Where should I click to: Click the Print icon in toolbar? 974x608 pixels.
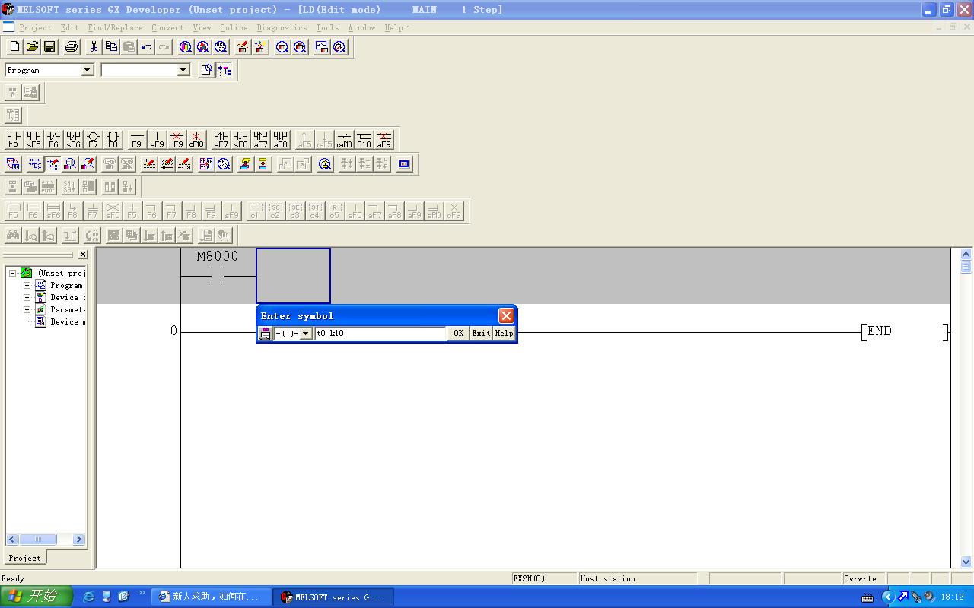click(72, 47)
